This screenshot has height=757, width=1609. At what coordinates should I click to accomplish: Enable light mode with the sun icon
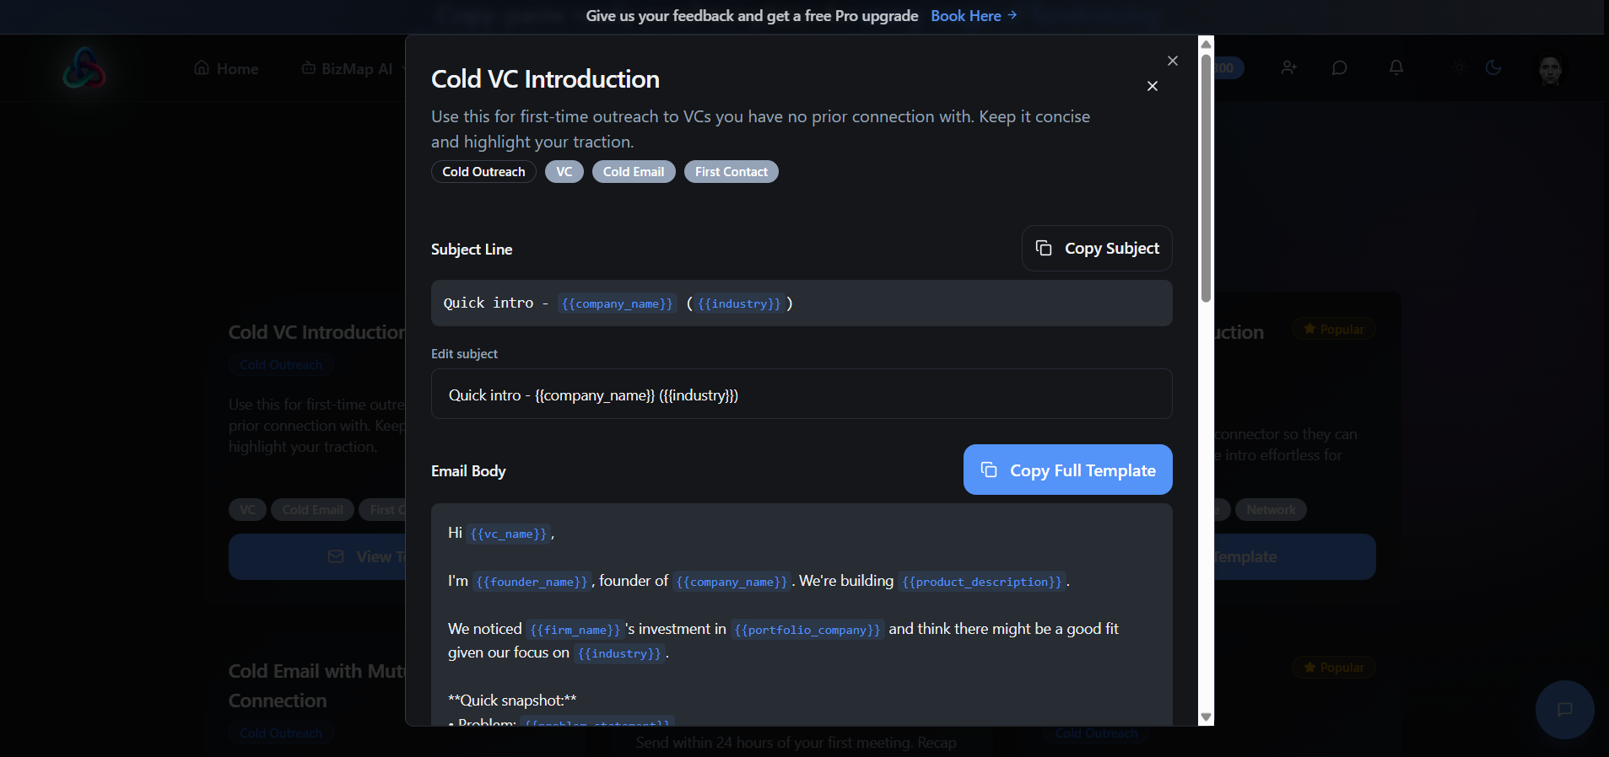[x=1459, y=67]
